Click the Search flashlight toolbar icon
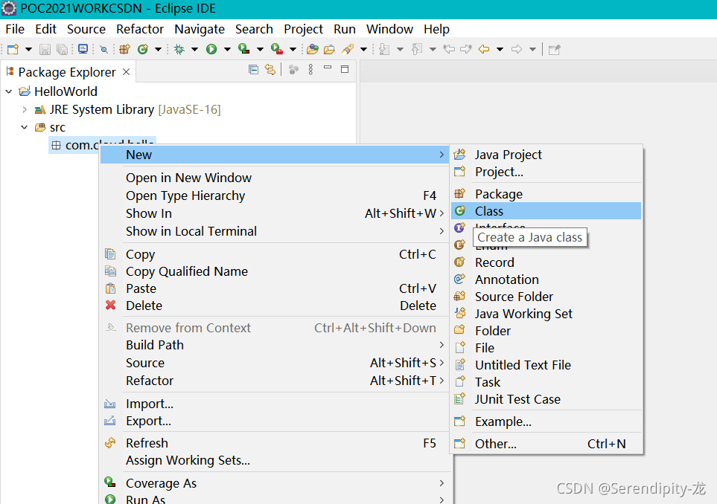Image resolution: width=717 pixels, height=504 pixels. (x=348, y=49)
